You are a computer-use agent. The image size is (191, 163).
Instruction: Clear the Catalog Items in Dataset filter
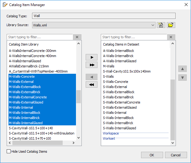(171, 37)
